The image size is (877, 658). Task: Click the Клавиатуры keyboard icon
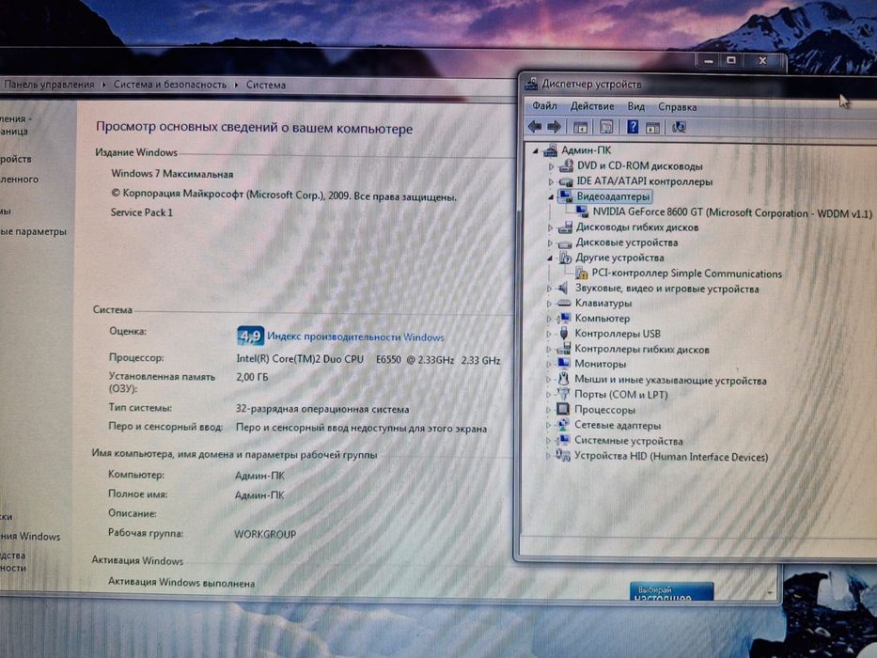[564, 304]
